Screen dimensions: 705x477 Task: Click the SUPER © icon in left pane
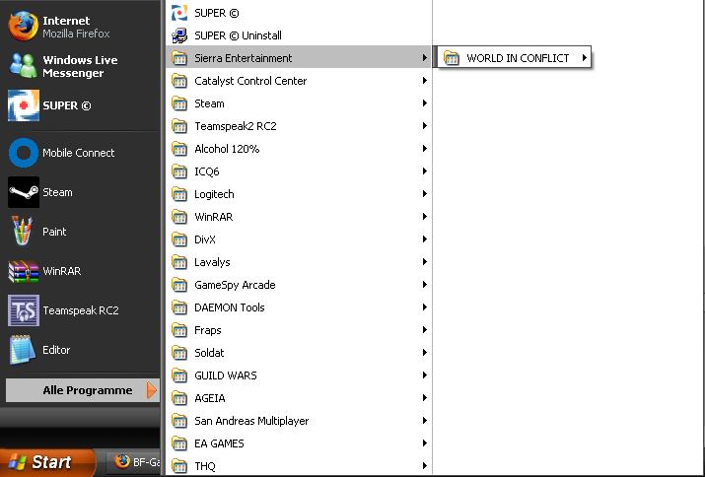point(24,105)
